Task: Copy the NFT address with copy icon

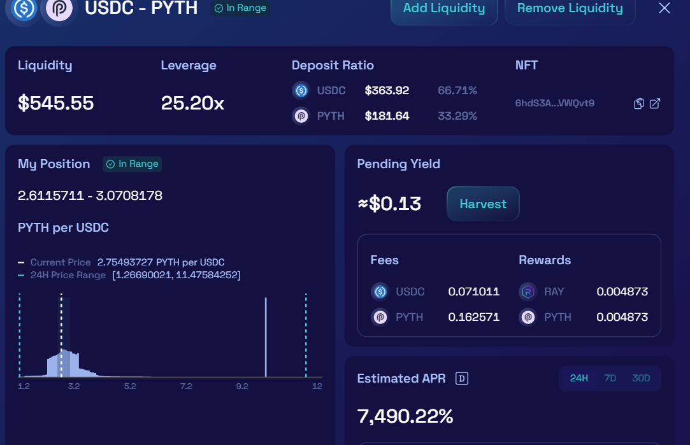Action: 638,104
